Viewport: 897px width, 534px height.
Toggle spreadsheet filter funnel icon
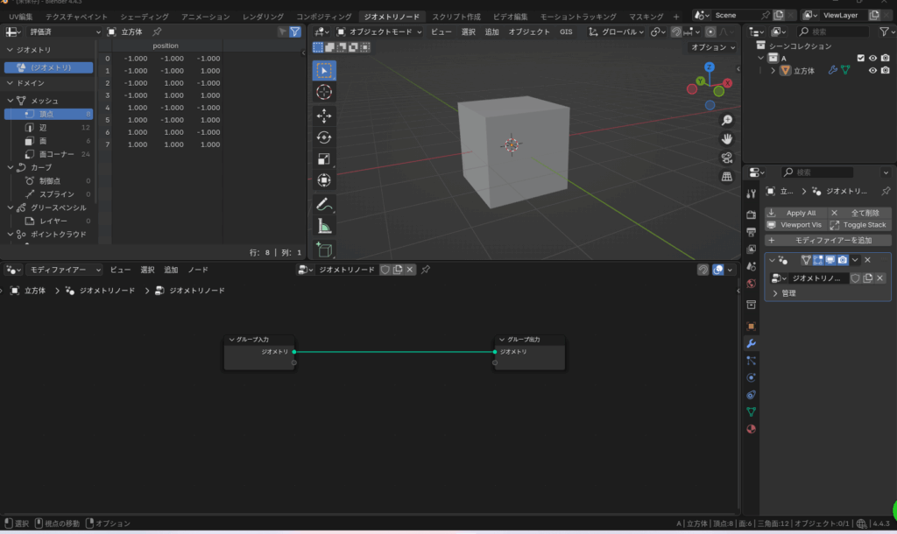click(295, 32)
